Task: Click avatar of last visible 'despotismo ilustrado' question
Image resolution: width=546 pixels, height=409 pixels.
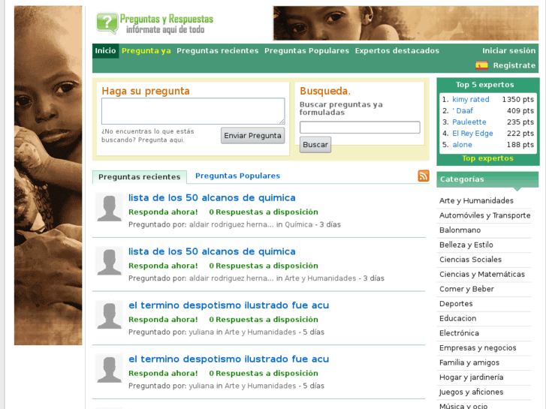Action: click(x=109, y=368)
